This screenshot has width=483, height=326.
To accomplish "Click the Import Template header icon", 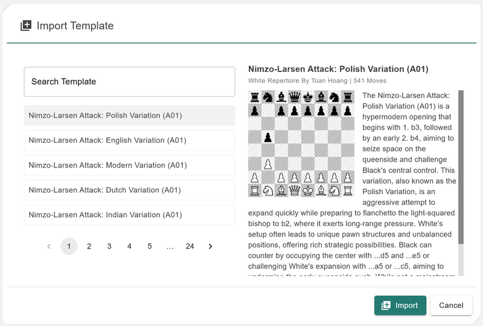I will pyautogui.click(x=26, y=26).
